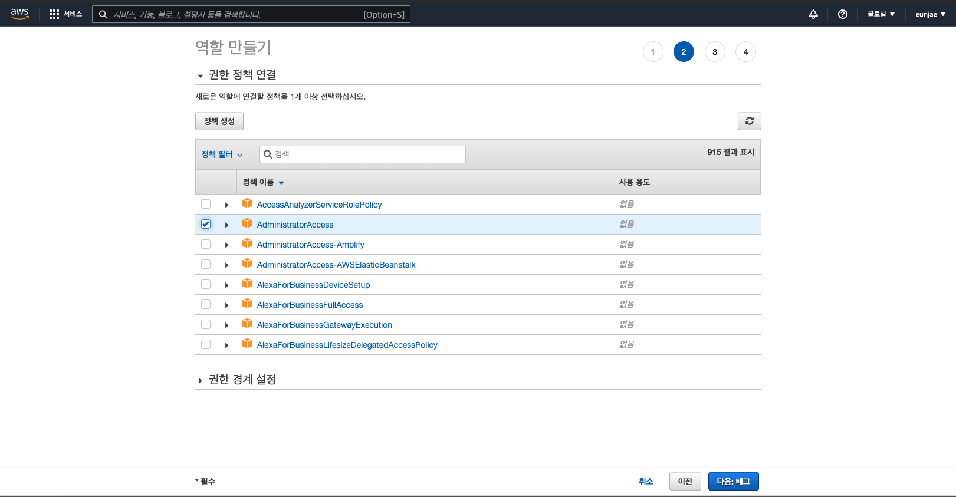Select the AccessAnalyzerServiceRolePolicy checkbox
This screenshot has width=956, height=497.
click(x=206, y=204)
